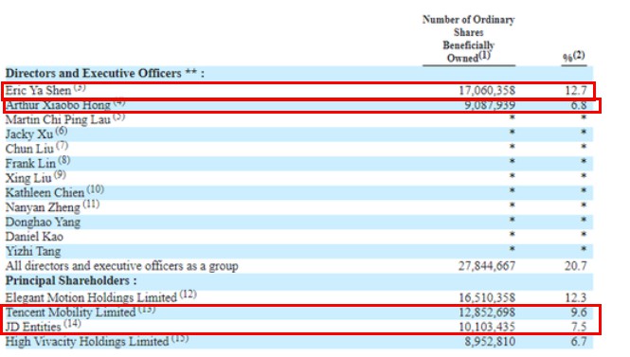Select the Donghao Yang row
This screenshot has height=357, width=630.
(x=299, y=223)
